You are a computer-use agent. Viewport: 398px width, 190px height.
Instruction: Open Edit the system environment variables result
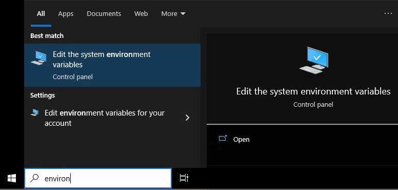(x=112, y=65)
